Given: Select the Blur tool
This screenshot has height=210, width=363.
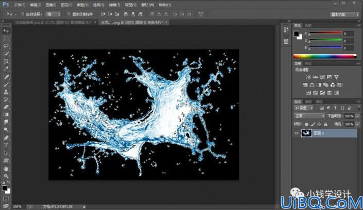Looking at the screenshot, I should (6, 122).
